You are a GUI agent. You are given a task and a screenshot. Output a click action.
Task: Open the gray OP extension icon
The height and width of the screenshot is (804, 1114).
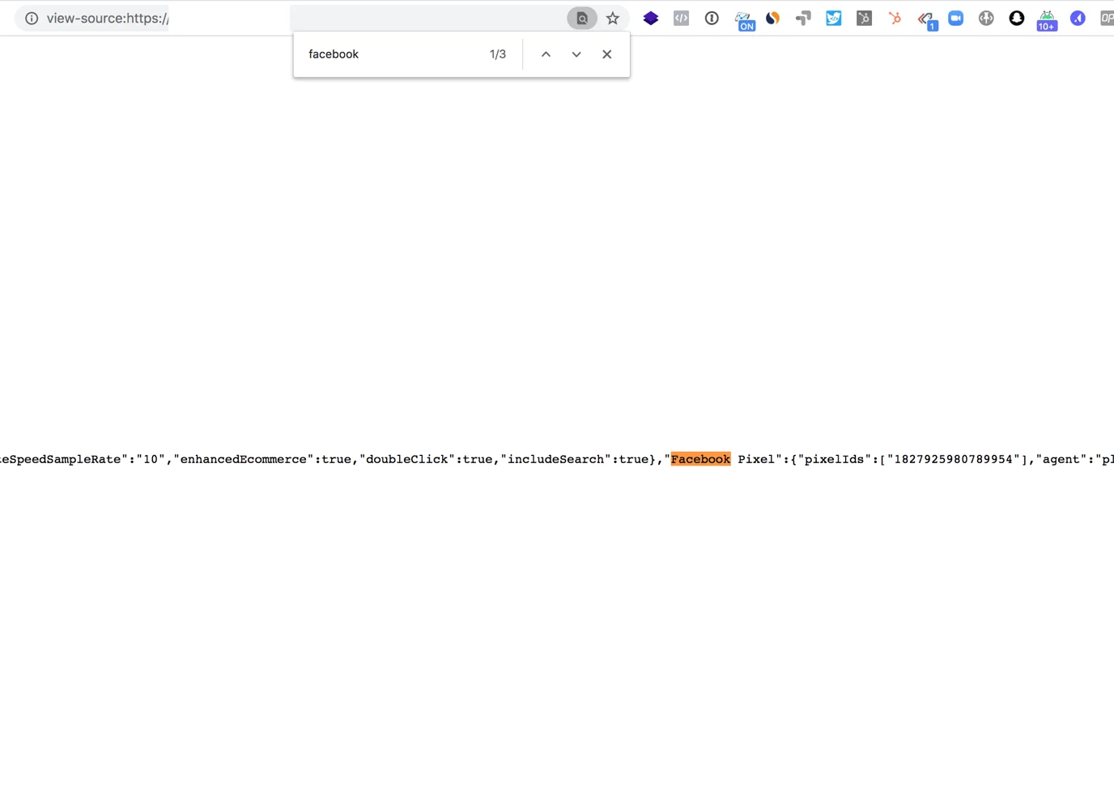click(1107, 18)
